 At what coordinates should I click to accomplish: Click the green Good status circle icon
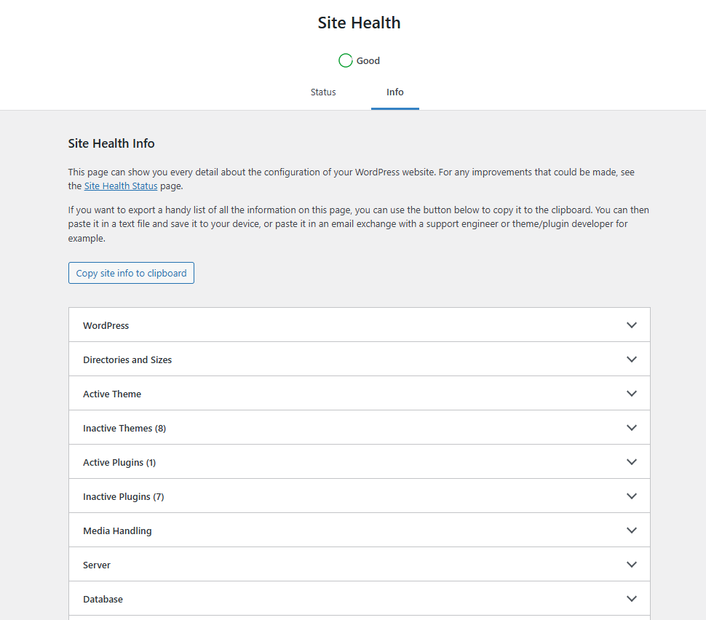(346, 60)
